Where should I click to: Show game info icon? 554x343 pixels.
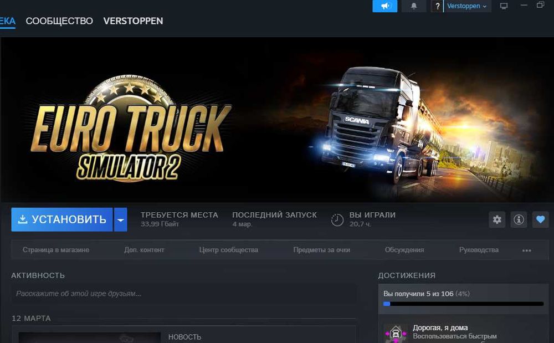coord(519,219)
